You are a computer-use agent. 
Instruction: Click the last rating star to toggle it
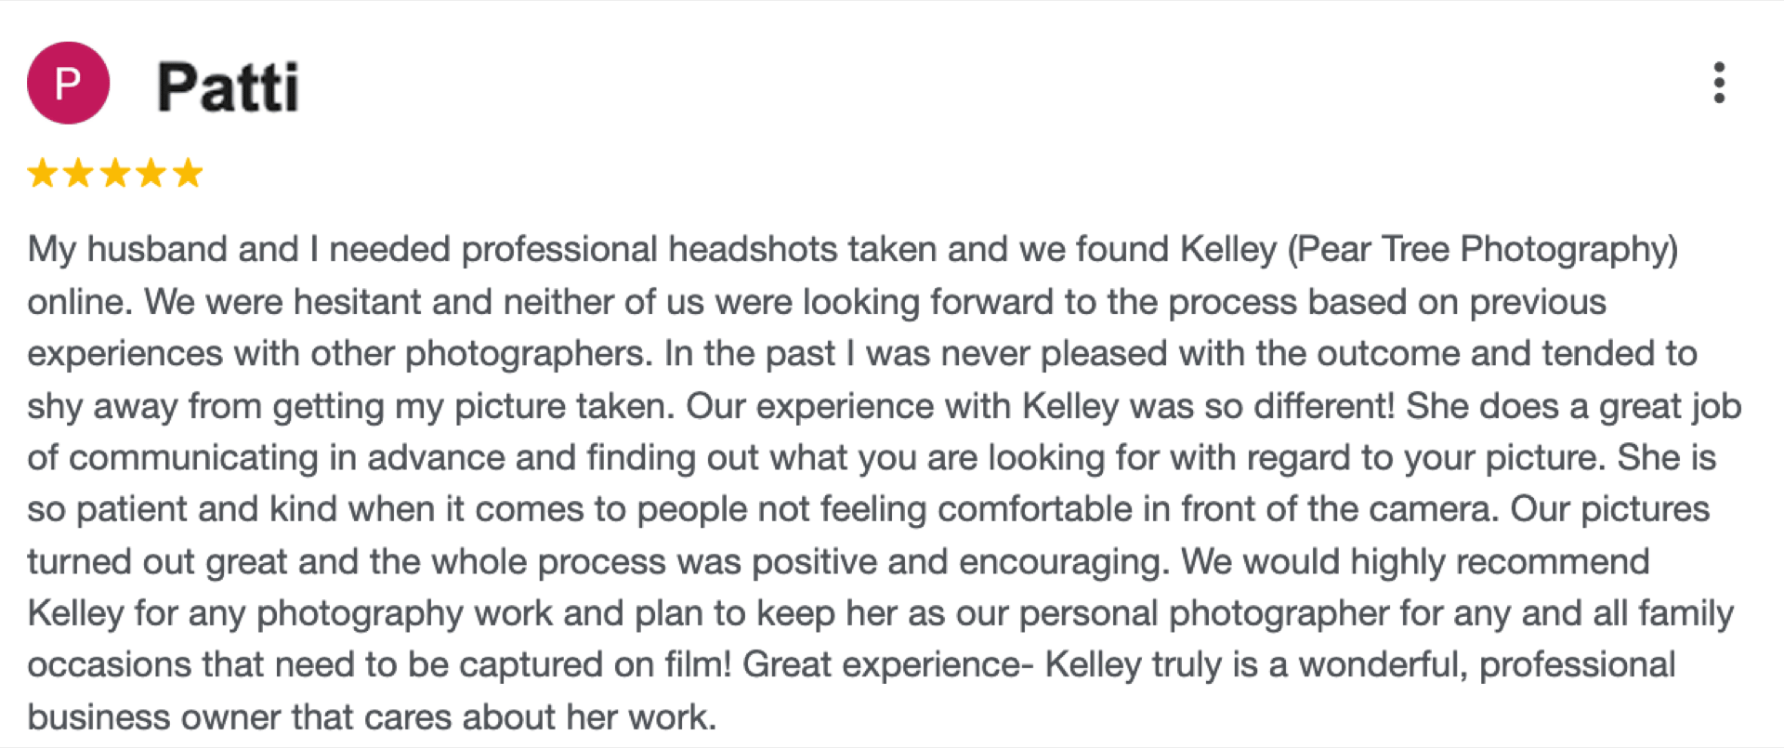(x=189, y=172)
